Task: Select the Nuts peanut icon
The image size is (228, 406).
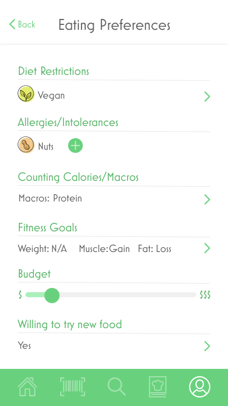Action: tap(26, 144)
